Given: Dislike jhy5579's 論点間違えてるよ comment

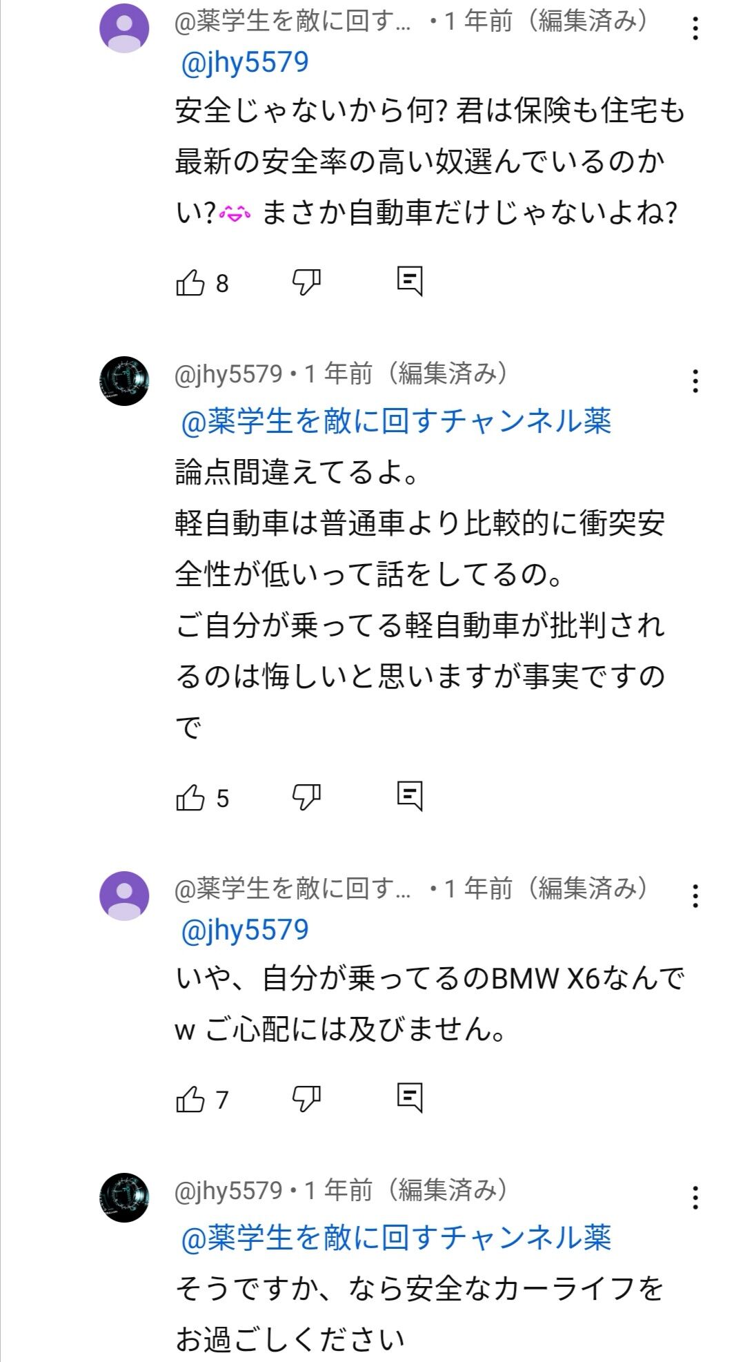Looking at the screenshot, I should (306, 798).
